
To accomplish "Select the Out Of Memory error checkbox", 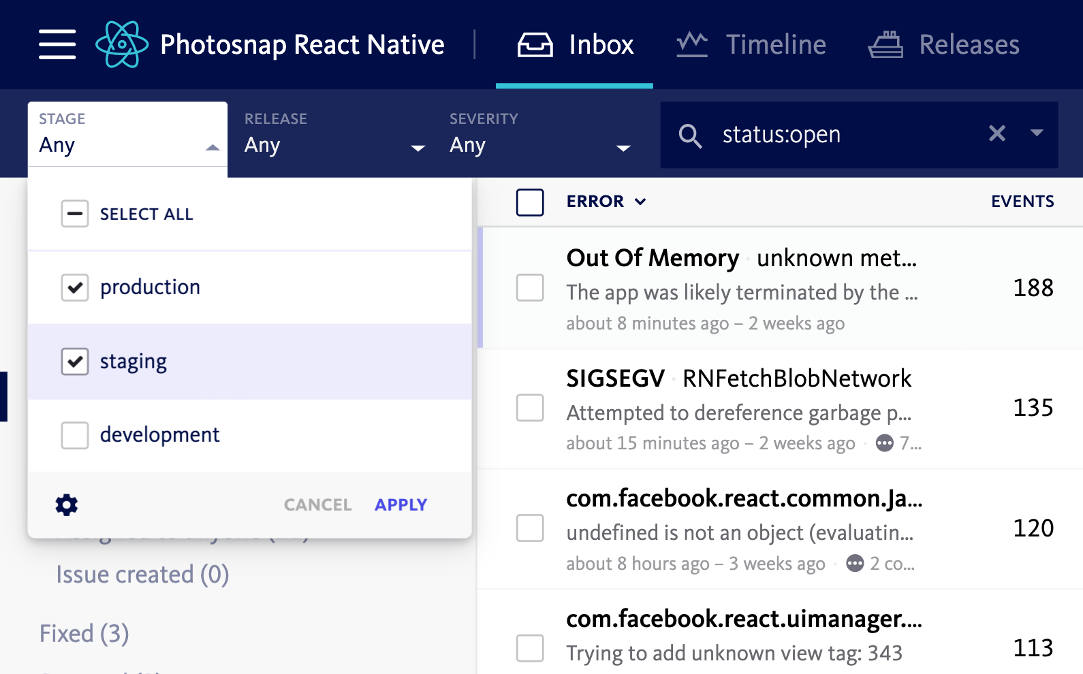I will [530, 287].
